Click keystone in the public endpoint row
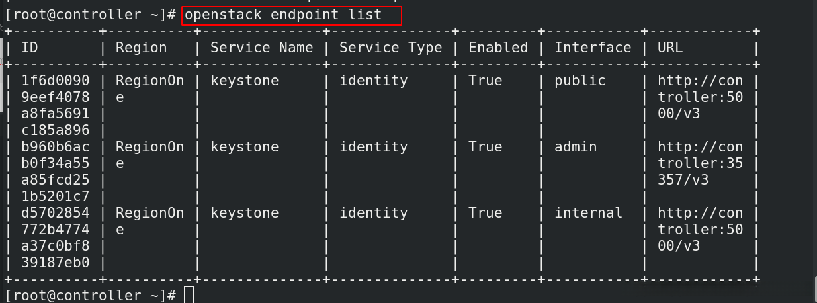Image resolution: width=817 pixels, height=303 pixels. tap(244, 81)
